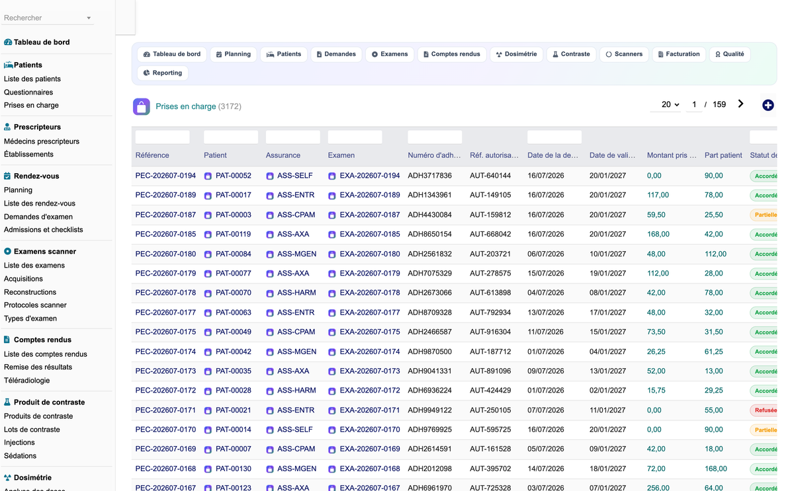
Task: Open the Demandes top tab
Action: click(x=336, y=54)
